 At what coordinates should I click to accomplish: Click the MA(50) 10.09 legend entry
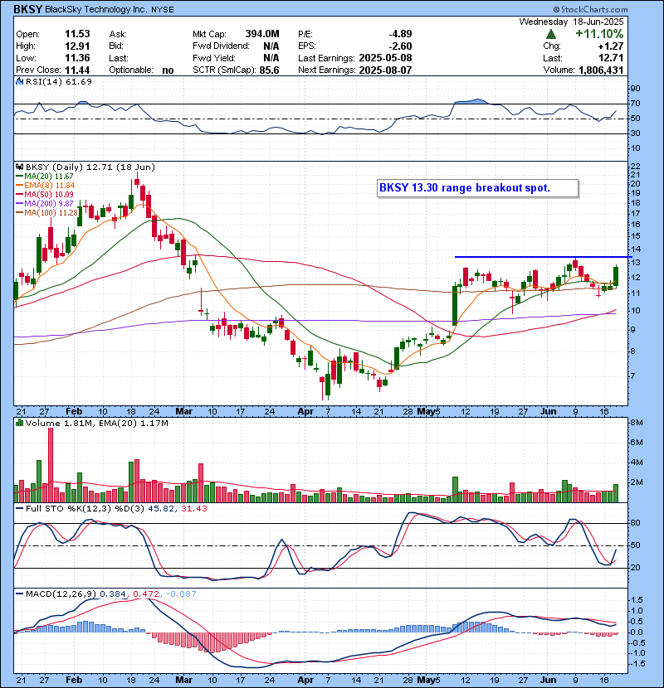(45, 194)
